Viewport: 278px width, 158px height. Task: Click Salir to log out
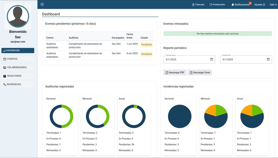point(273,5)
